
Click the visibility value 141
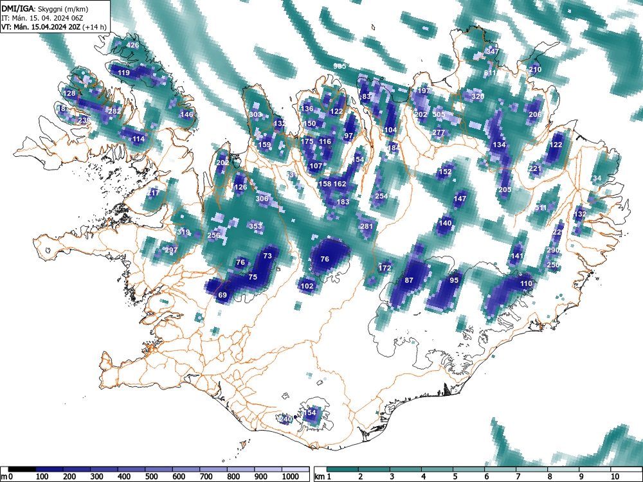point(517,256)
